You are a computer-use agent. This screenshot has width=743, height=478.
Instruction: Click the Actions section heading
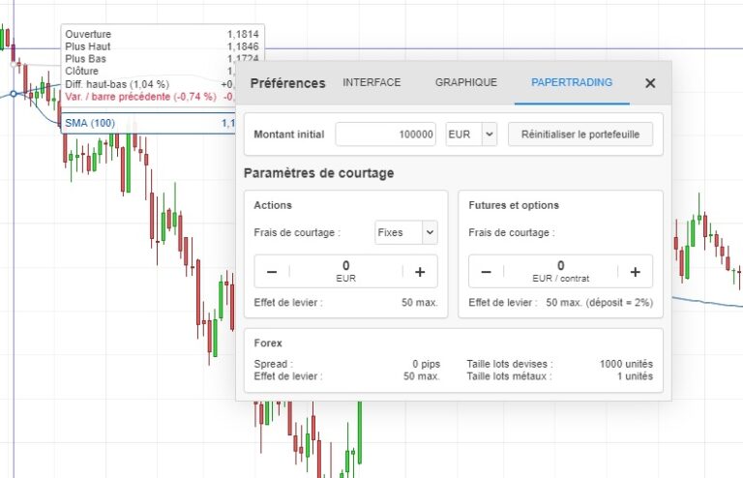click(273, 205)
